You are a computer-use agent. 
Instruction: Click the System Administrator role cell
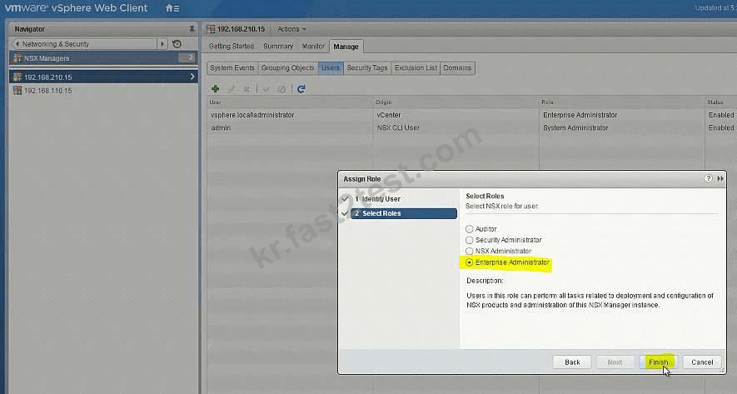[575, 127]
